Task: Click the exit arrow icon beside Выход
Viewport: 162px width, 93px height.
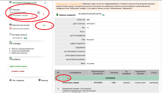Action: point(39,80)
